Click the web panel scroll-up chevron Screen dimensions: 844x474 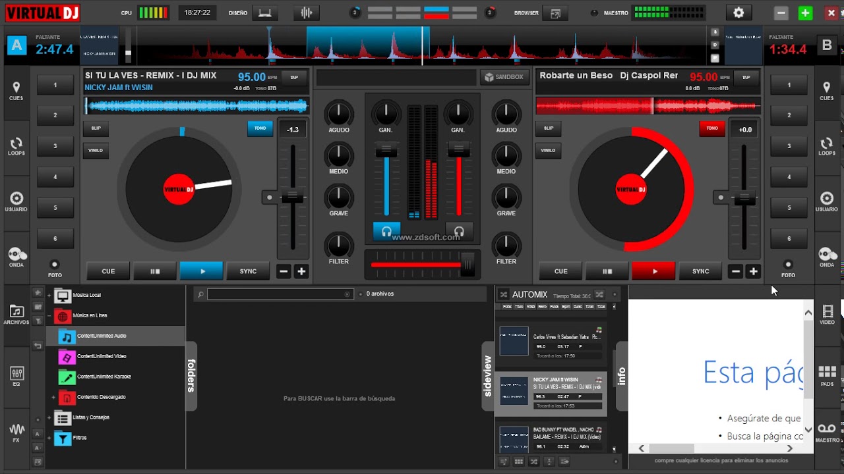click(808, 311)
